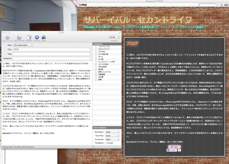Click into the Title field
The width and height of the screenshot is (229, 164).
[x=52, y=49]
